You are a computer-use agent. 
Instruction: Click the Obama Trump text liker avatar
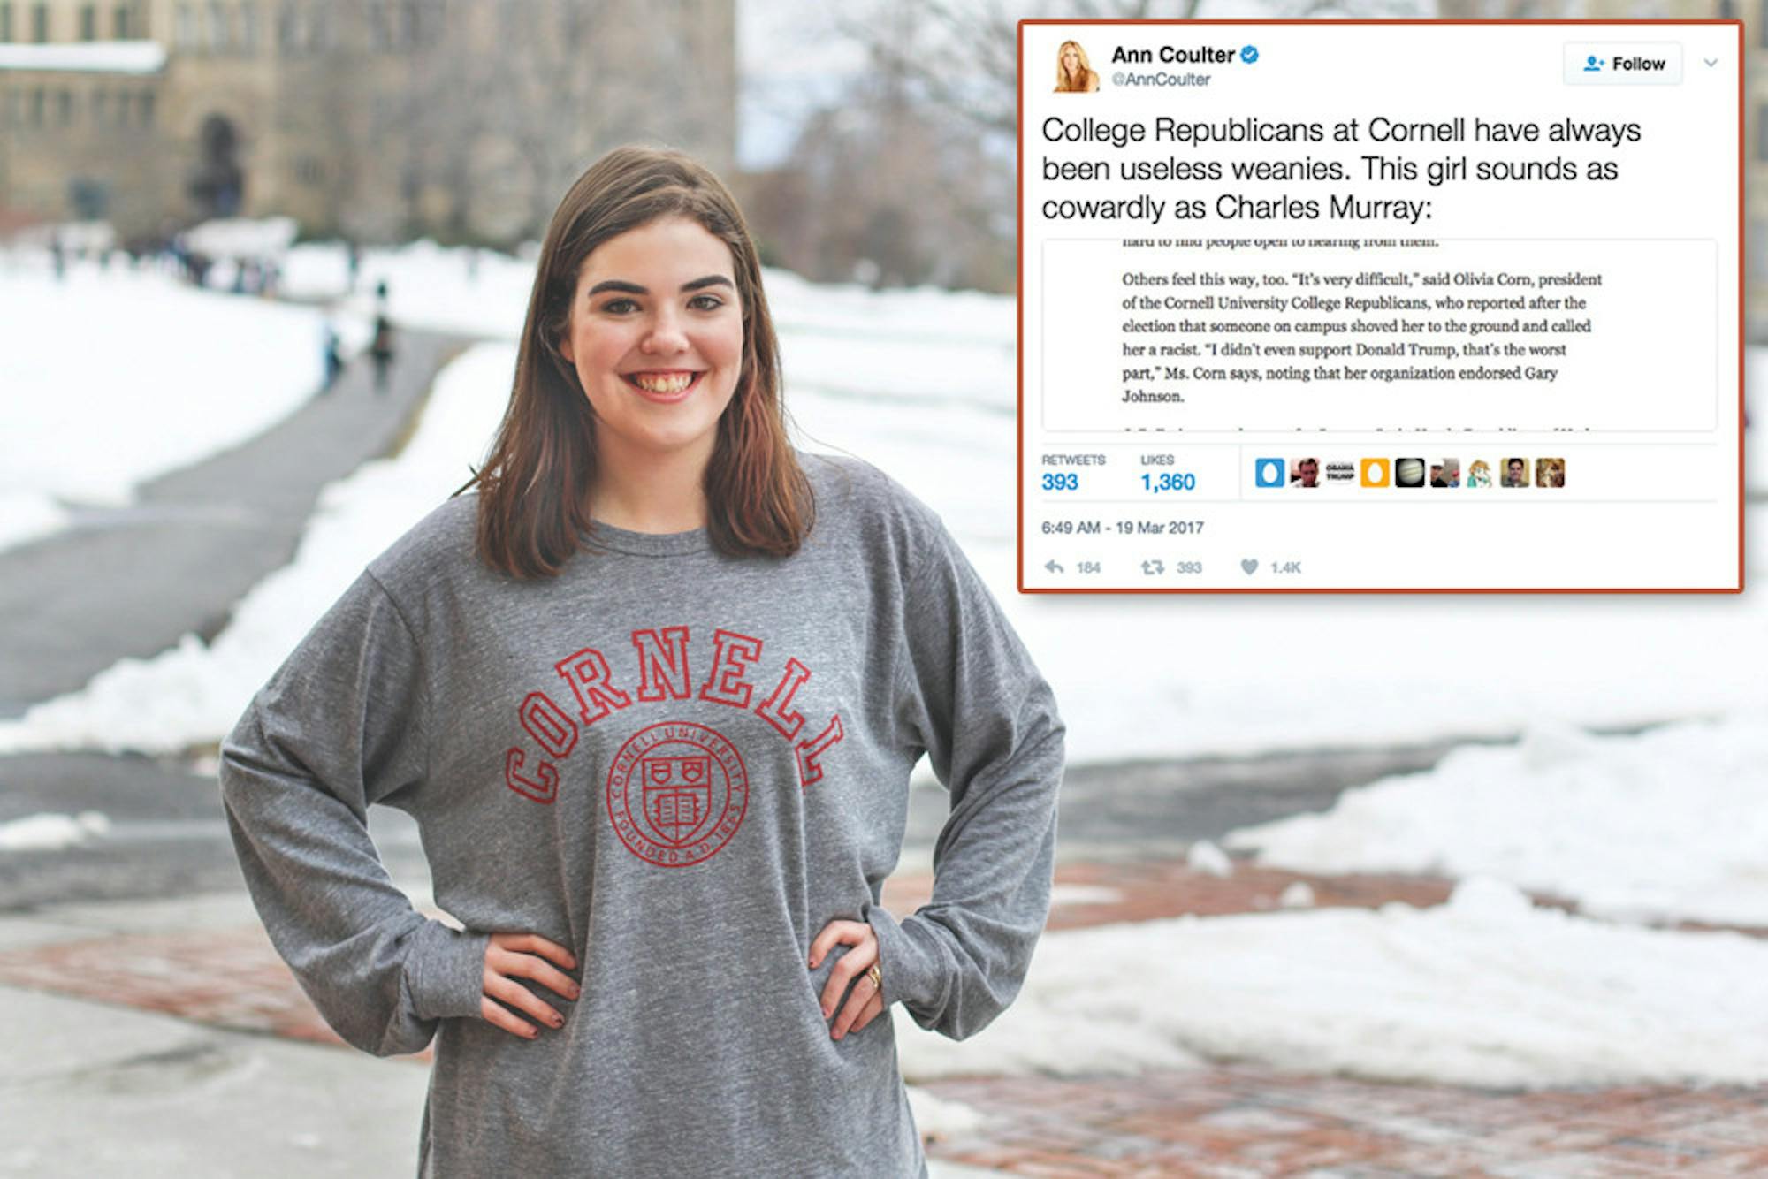click(x=1339, y=473)
